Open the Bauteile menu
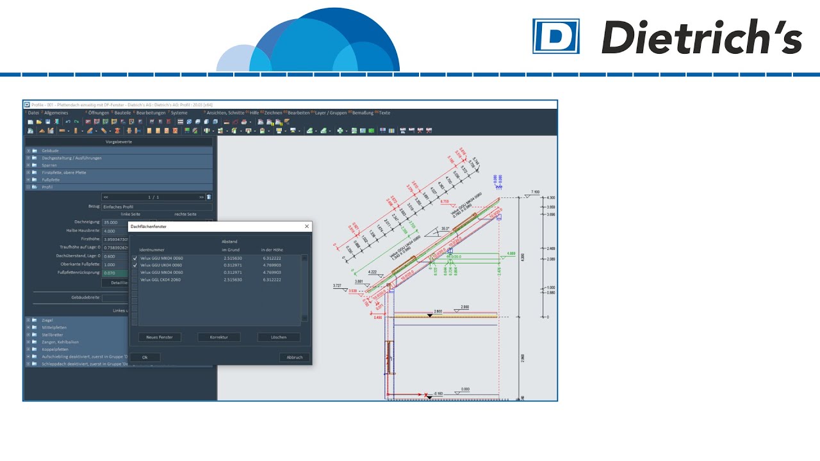The height and width of the screenshot is (461, 820). tap(122, 113)
